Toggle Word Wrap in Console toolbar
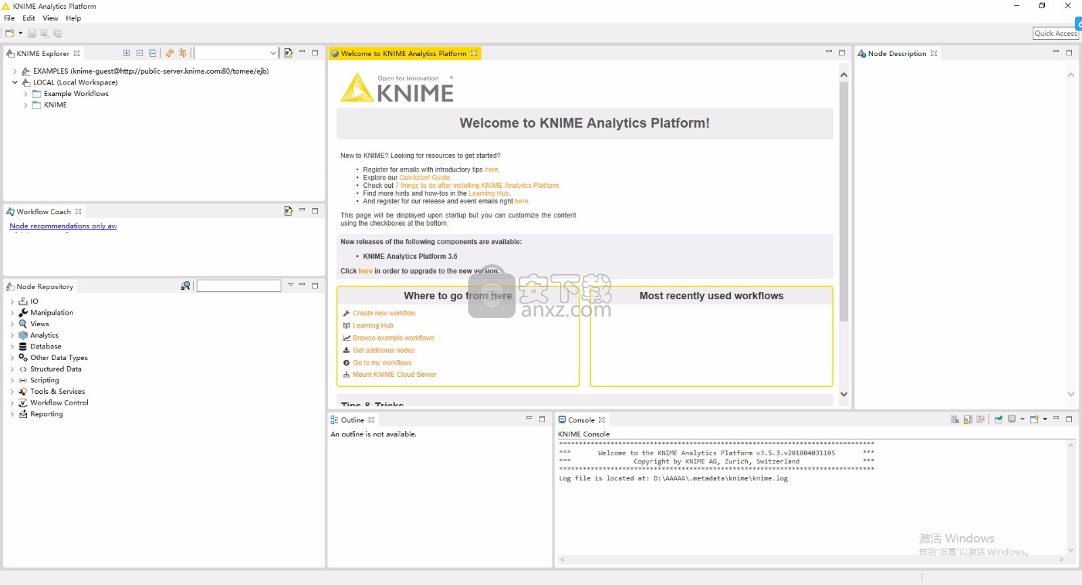This screenshot has height=585, width=1082. (x=981, y=419)
